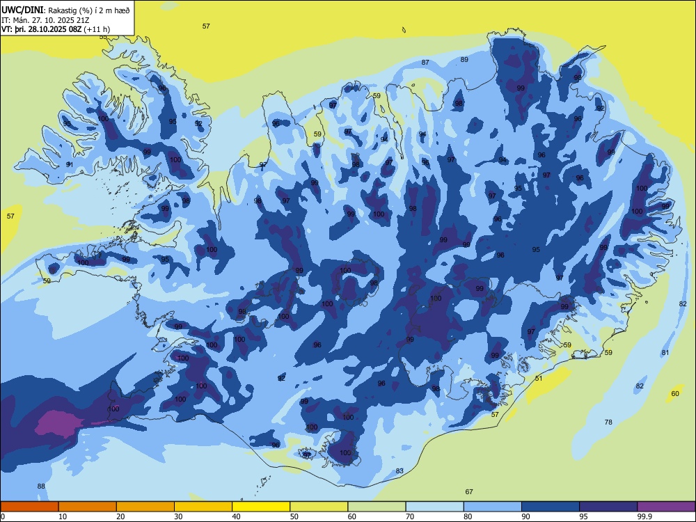Viewport: 696px width, 522px height.
Task: Click the indigo 95–99.9 legend swatch
Action: (608, 507)
